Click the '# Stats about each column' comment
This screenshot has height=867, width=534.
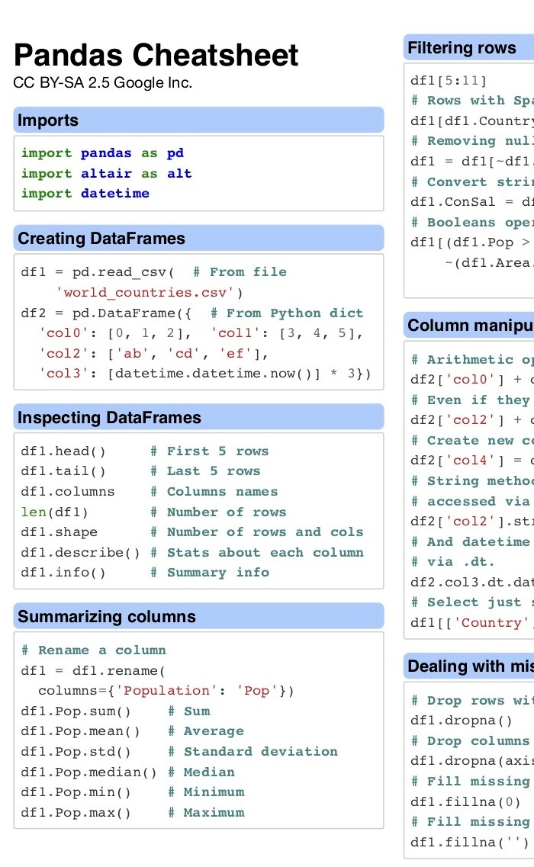click(257, 552)
